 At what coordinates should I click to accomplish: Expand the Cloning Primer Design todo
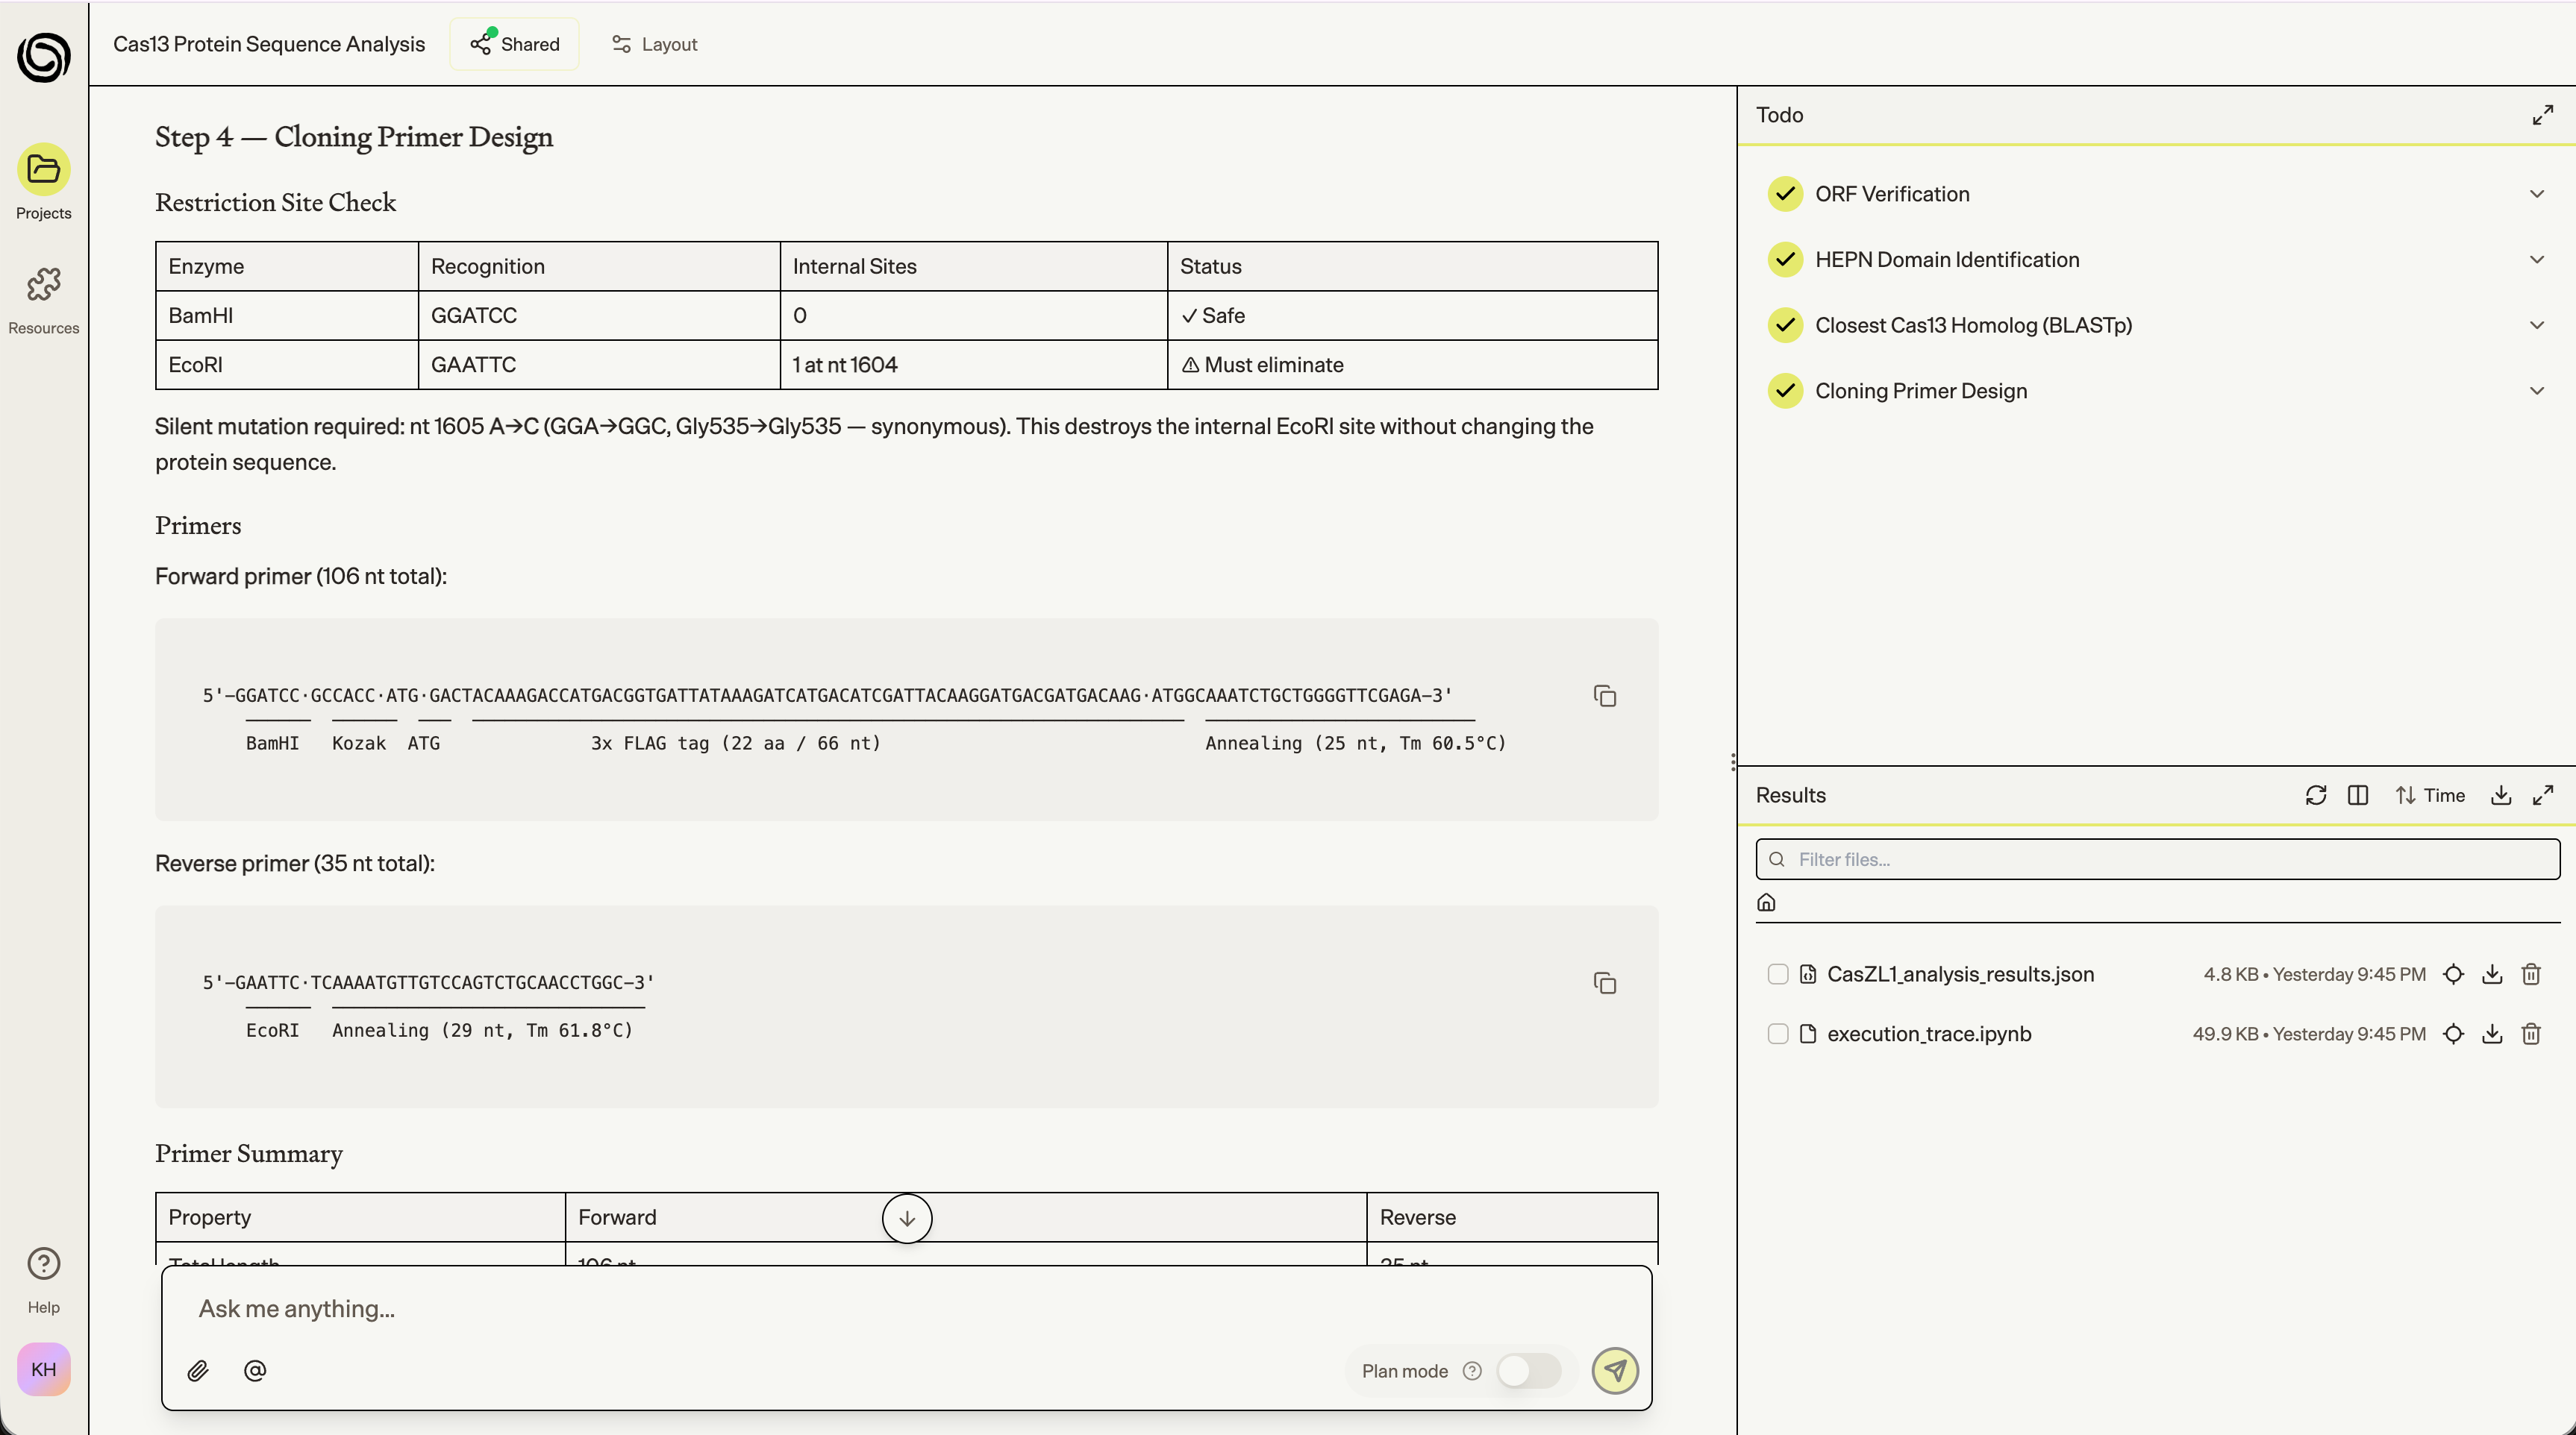point(2536,391)
